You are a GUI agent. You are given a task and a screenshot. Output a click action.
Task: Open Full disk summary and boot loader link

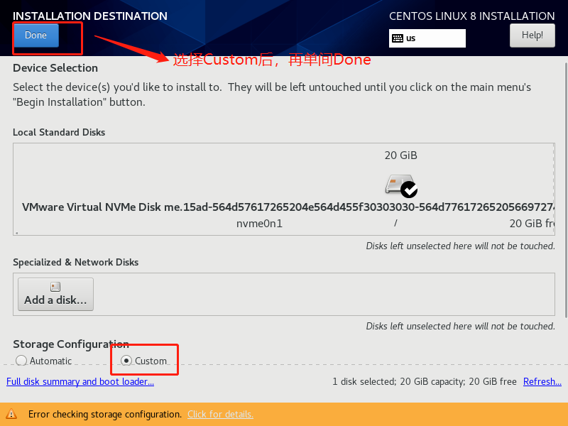[80, 381]
